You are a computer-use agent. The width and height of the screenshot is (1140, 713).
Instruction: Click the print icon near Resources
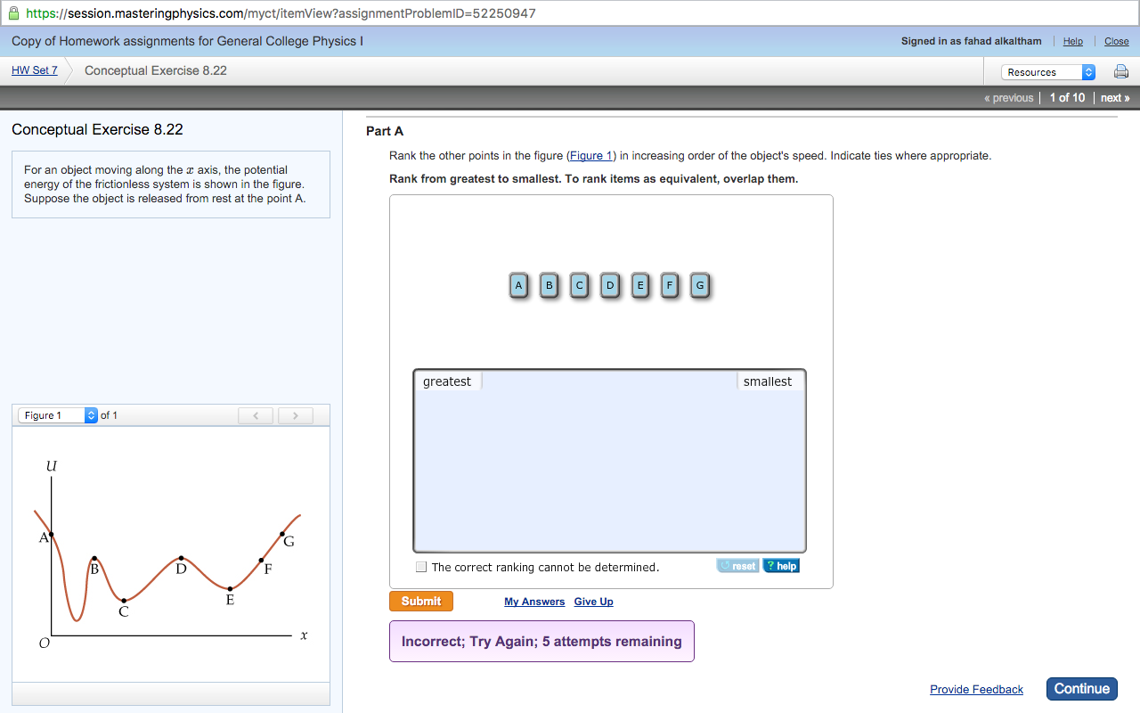(x=1121, y=72)
